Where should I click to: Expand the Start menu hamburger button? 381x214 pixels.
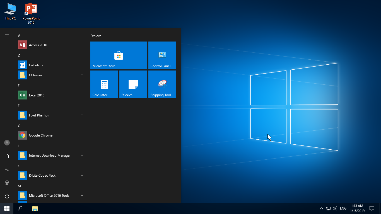click(x=7, y=36)
